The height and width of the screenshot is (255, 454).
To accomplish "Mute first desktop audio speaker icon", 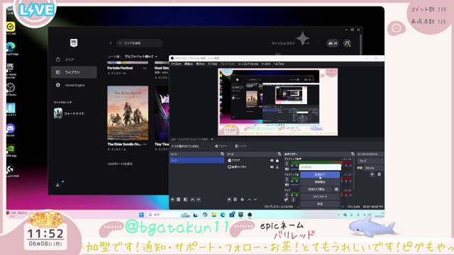I will [x=287, y=169].
